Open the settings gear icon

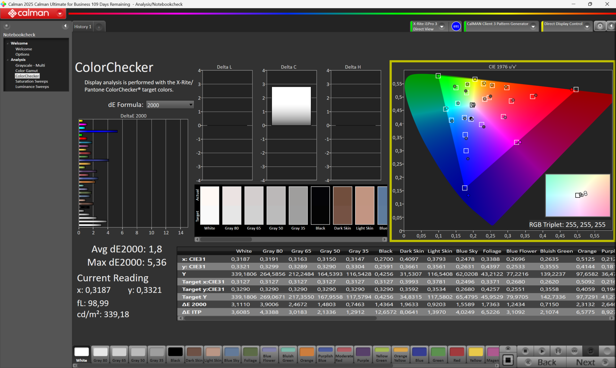click(x=600, y=26)
